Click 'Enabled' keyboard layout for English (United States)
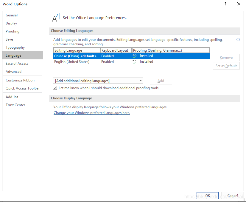 [108, 62]
